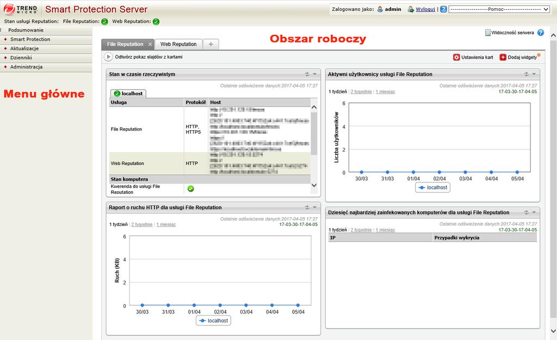
Task: Click Dodaj widgety button
Action: tap(519, 57)
